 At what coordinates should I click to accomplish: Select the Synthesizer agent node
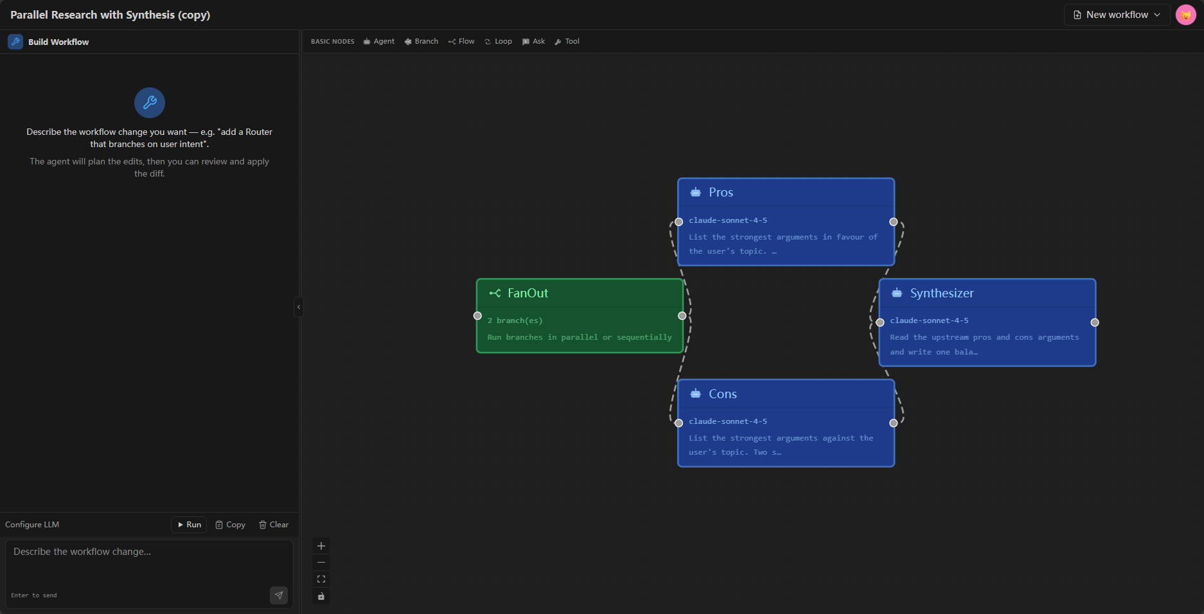tap(987, 322)
